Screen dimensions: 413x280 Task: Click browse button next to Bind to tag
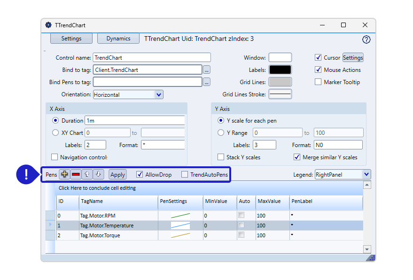[207, 70]
